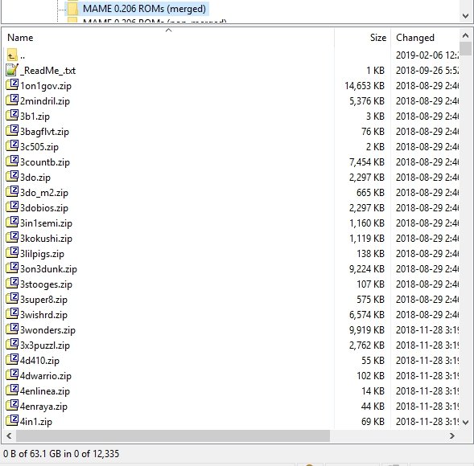Click the parent directory up-folder icon
Screen dimensions: 474x466
tap(12, 55)
